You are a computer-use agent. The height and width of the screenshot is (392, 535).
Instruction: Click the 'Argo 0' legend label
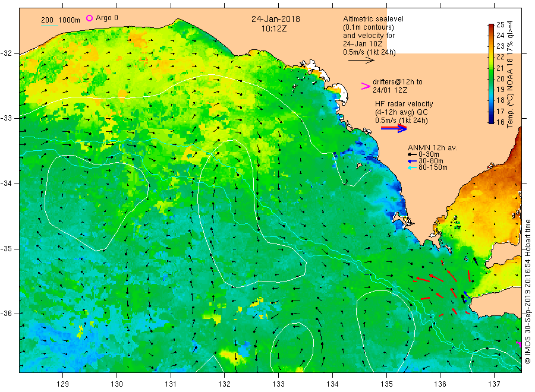(107, 18)
